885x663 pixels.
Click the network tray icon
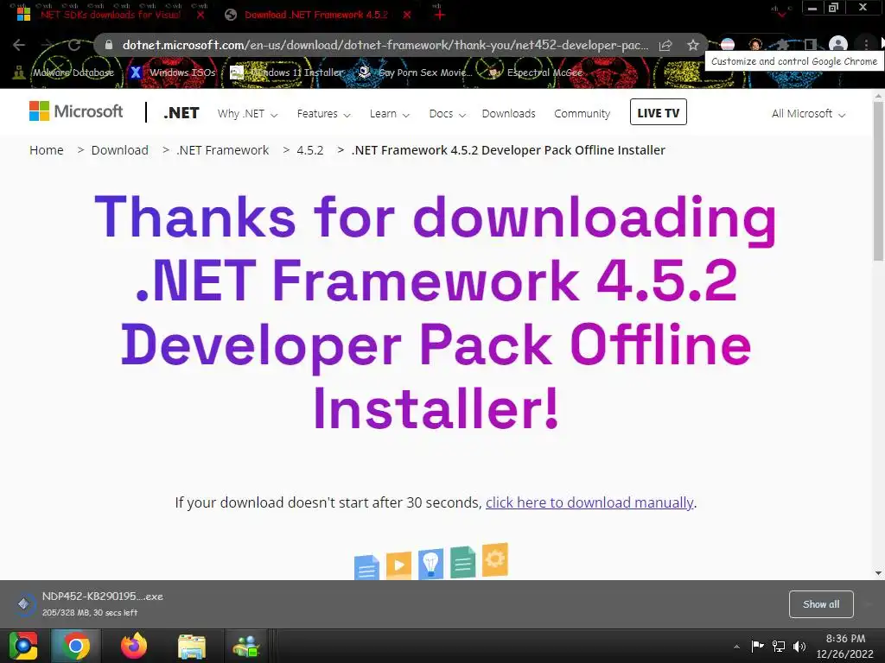779,646
